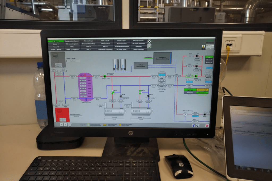Image resolution: width=272 pixels, height=181 pixels.
Task: Click the red BHKW 2 Liebherr unit graphic
Action: [x=62, y=114]
